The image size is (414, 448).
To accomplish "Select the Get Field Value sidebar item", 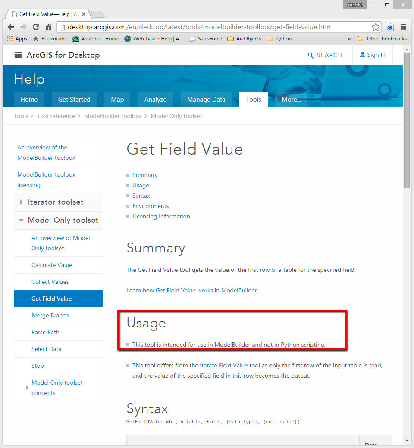I will pos(59,299).
